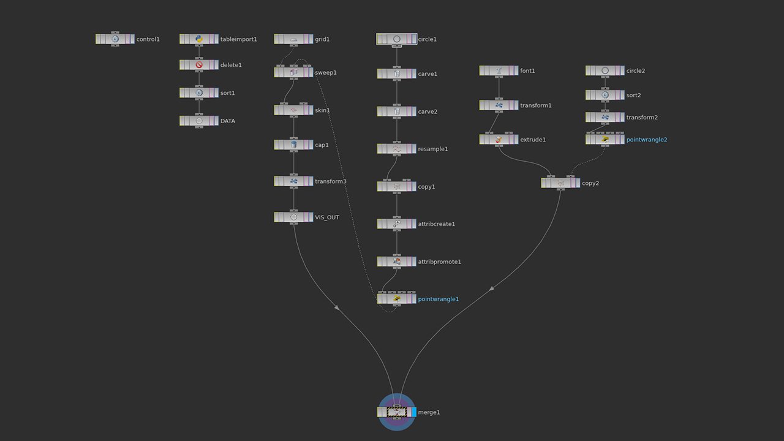
Task: Select the attribpromote1 node icon
Action: point(397,262)
